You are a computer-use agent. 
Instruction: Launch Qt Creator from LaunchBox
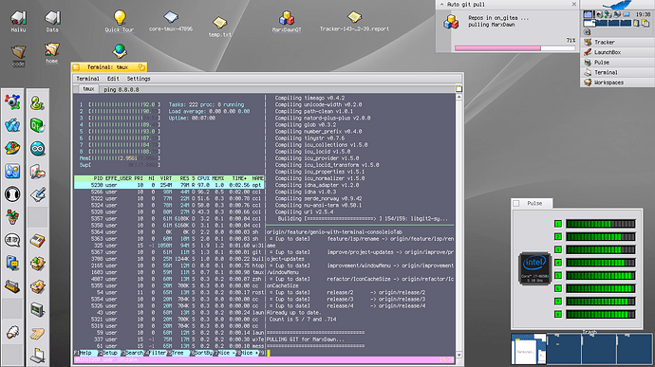(37, 126)
